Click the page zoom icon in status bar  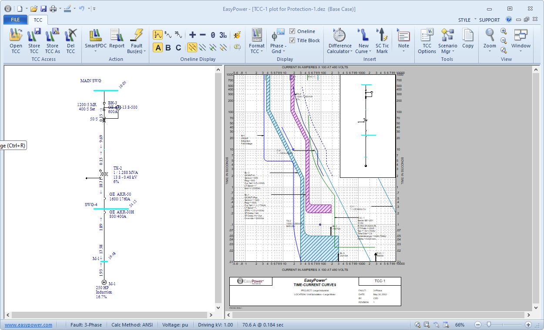(445, 325)
